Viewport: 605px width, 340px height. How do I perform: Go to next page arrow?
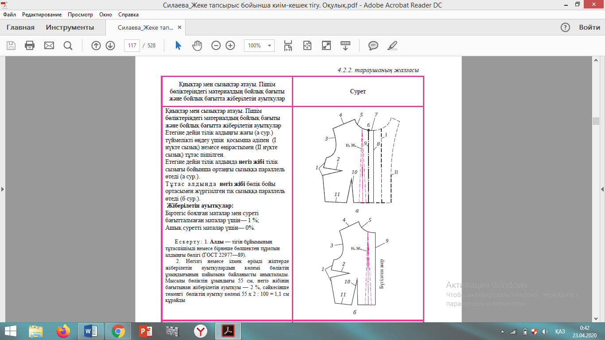tap(110, 46)
